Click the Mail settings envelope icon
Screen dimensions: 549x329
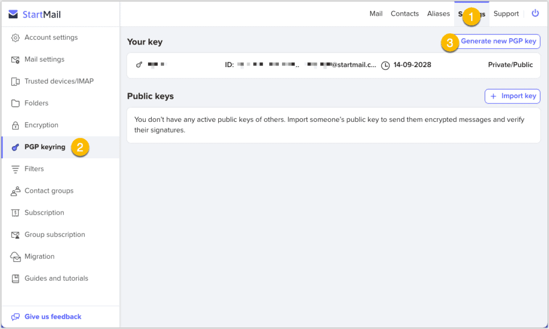tap(15, 60)
